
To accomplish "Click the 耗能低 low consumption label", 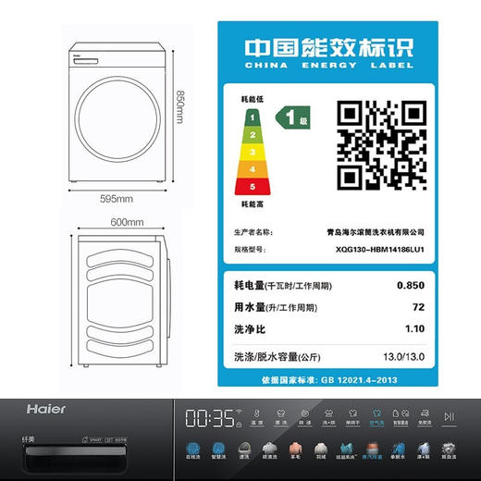I will pyautogui.click(x=253, y=99).
